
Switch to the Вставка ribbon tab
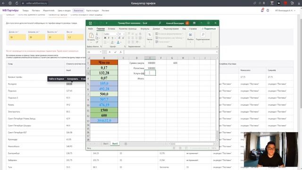[x=111, y=29]
